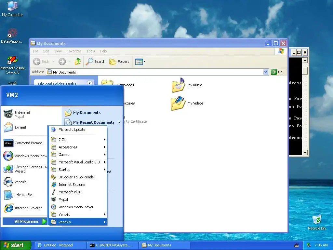
Task: Click the Back button in My Documents
Action: (41, 62)
